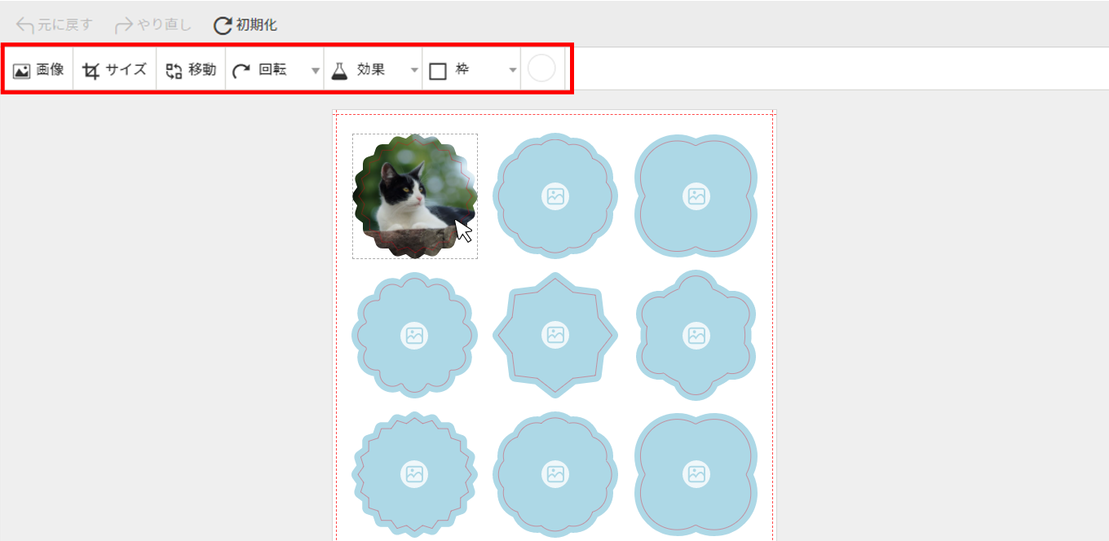Expand the 効果 dropdown arrow
Viewport: 1109px width, 541px height.
pyautogui.click(x=414, y=71)
